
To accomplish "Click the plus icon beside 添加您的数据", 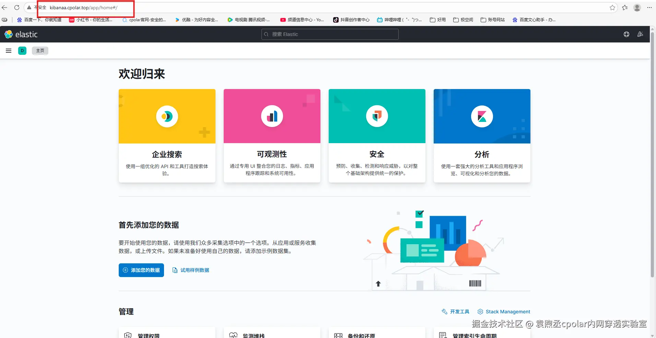I will coord(125,270).
